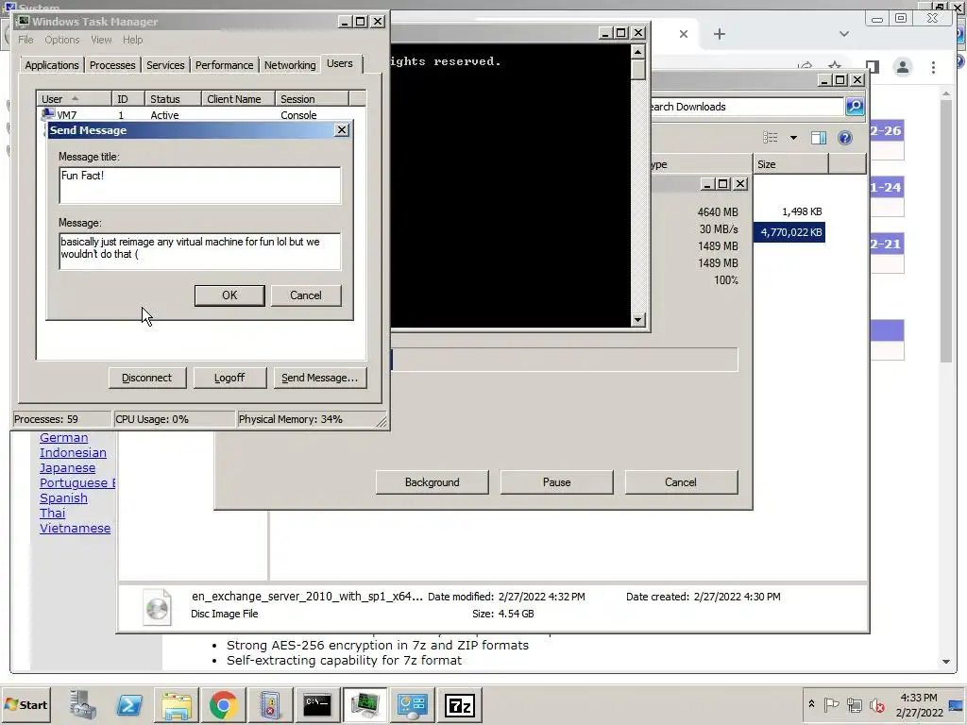The image size is (967, 725).
Task: Open a new Chrome tab
Action: coord(719,34)
